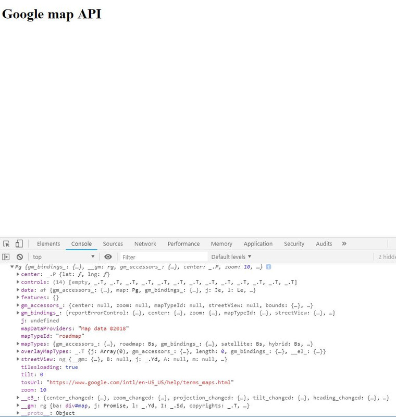Switch to the Performance tab
396x417 pixels.
click(183, 243)
